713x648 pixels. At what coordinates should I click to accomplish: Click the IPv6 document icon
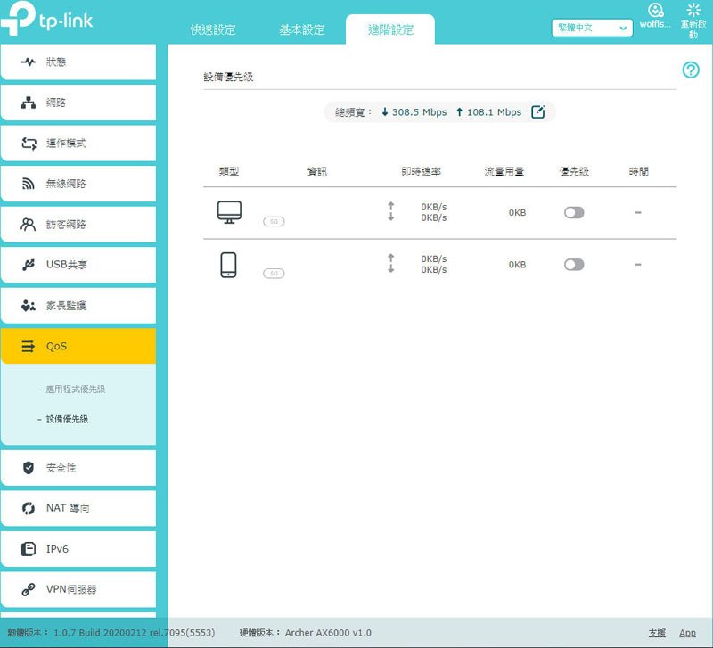[29, 549]
